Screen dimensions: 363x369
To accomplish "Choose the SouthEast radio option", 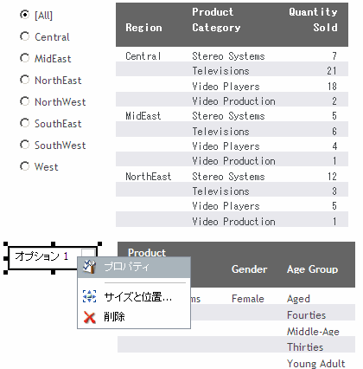I will tap(25, 123).
